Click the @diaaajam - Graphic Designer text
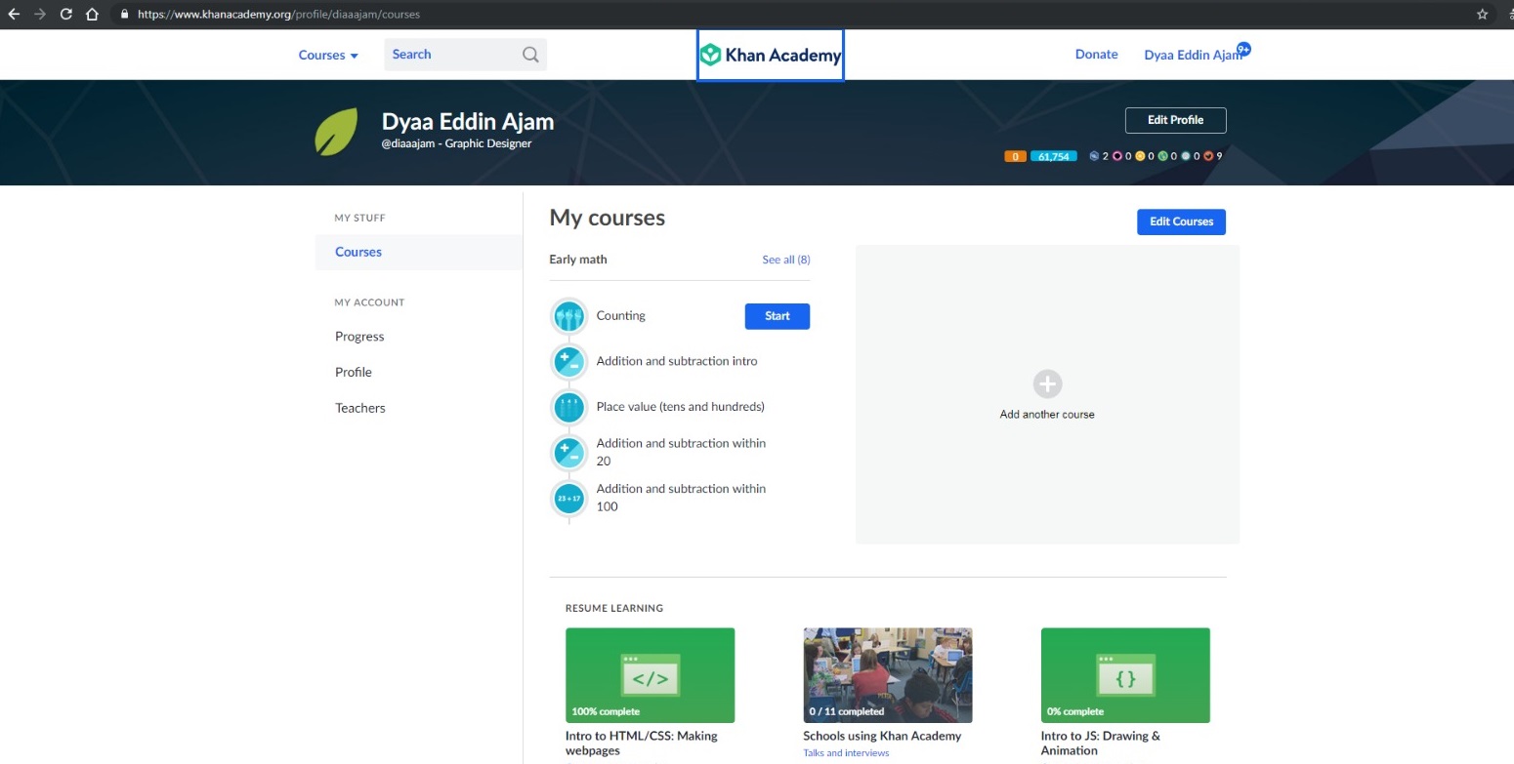1514x764 pixels. [x=456, y=143]
